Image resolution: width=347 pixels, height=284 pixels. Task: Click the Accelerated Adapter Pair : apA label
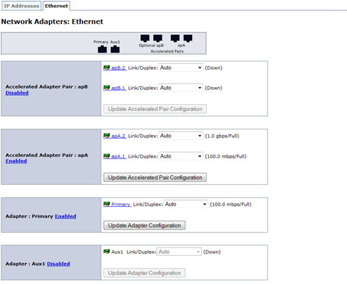[x=46, y=155]
